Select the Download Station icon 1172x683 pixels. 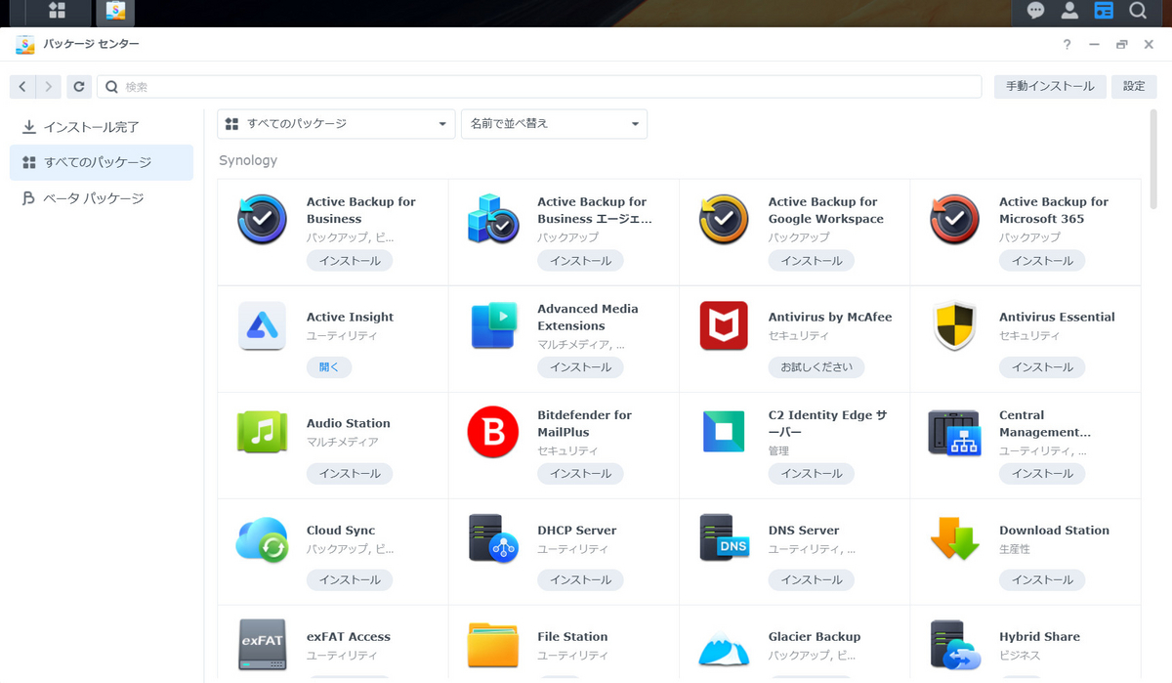coord(954,538)
